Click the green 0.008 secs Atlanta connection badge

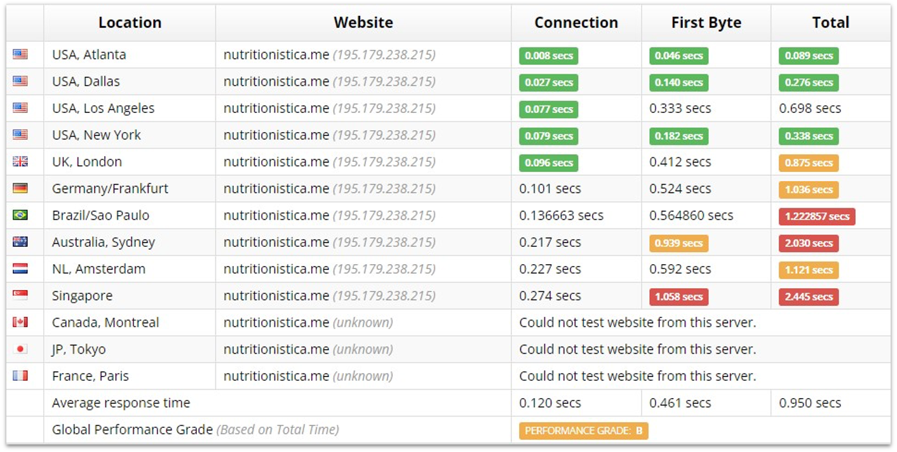click(x=549, y=56)
